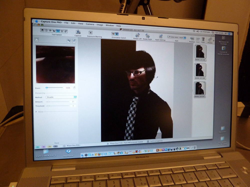
Task: Click the Apply Settings icon
Action: pyautogui.click(x=161, y=36)
